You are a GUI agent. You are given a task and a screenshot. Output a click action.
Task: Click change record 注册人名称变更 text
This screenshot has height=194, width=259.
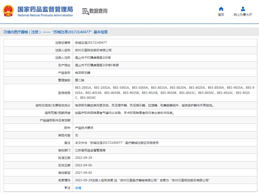[142, 180]
